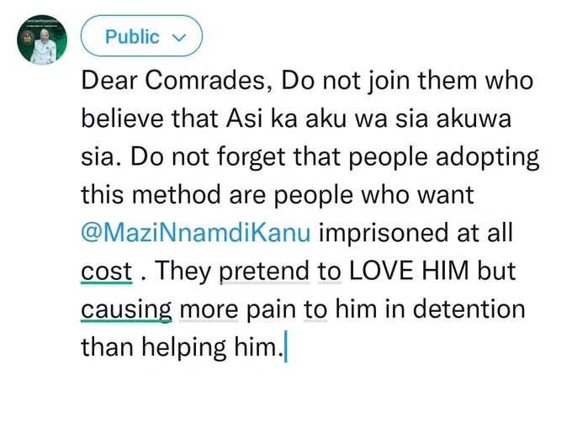This screenshot has height=433, width=572.
Task: Click the green-underlined word "causing"
Action: [x=126, y=309]
